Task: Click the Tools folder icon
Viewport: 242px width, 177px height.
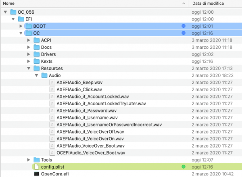Action: (x=36, y=160)
